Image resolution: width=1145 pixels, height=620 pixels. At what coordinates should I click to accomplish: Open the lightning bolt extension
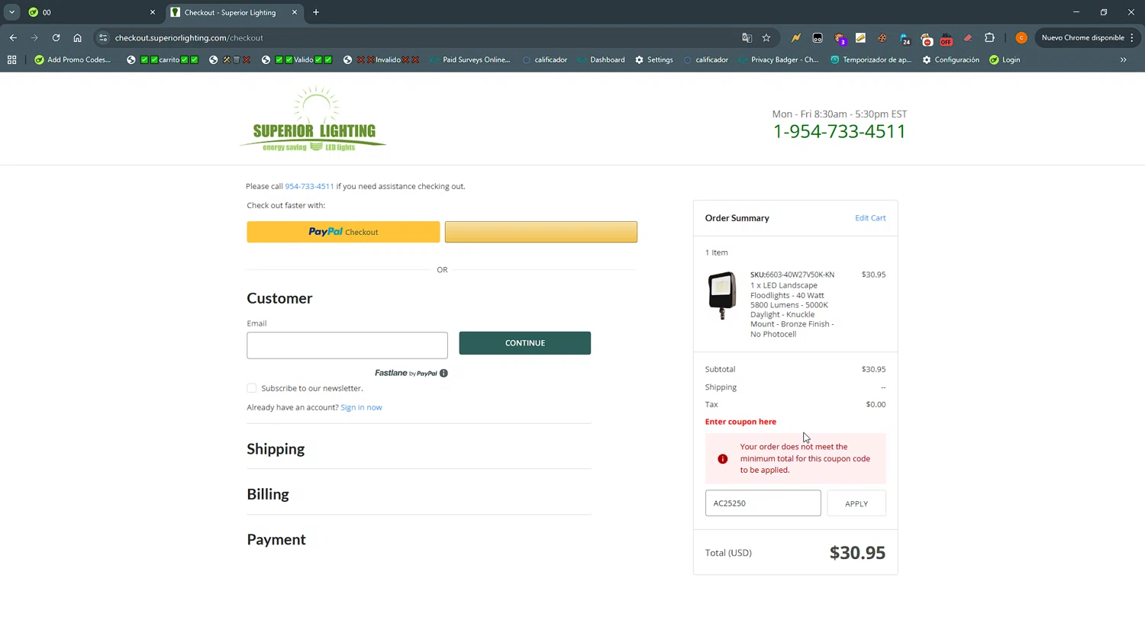point(796,37)
